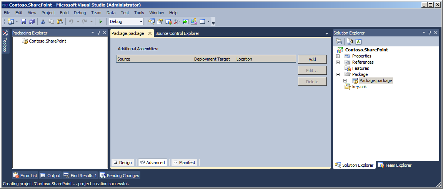Open the Tools menu

[x=139, y=13]
